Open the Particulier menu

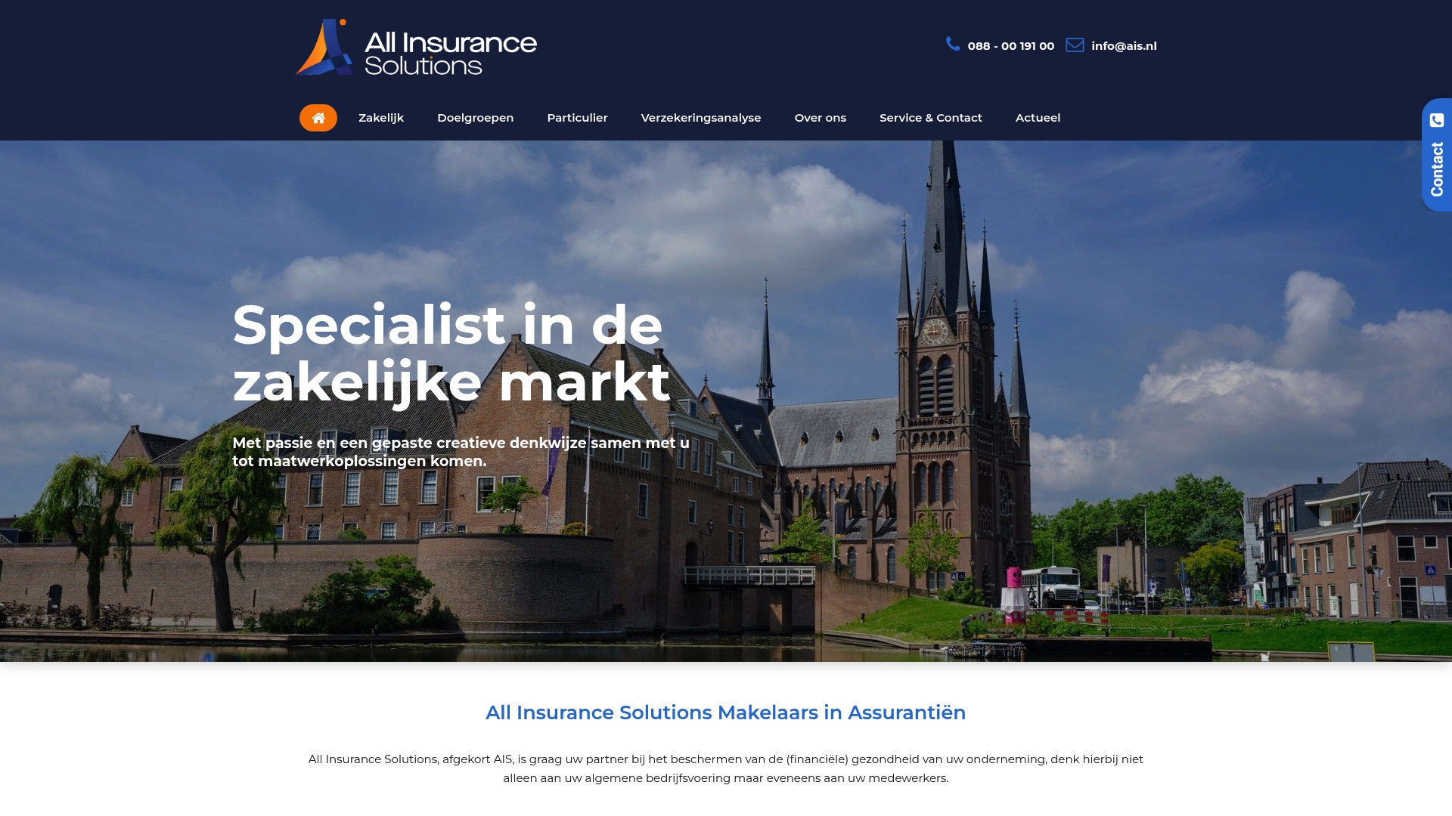click(577, 118)
